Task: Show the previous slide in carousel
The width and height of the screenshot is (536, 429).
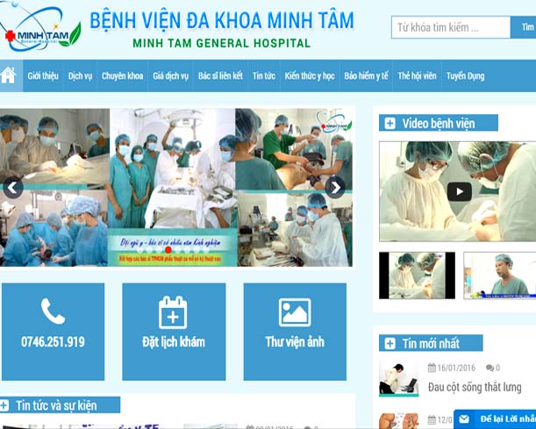Action: (x=12, y=188)
